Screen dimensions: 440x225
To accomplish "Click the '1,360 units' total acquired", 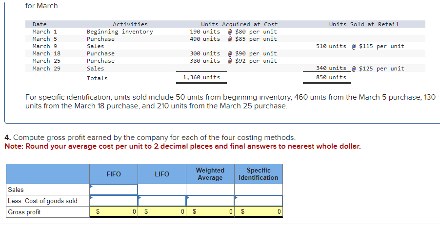I will coord(201,77).
